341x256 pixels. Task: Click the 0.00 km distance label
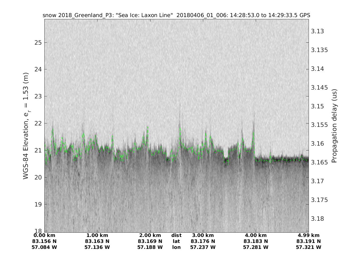[x=45, y=235]
